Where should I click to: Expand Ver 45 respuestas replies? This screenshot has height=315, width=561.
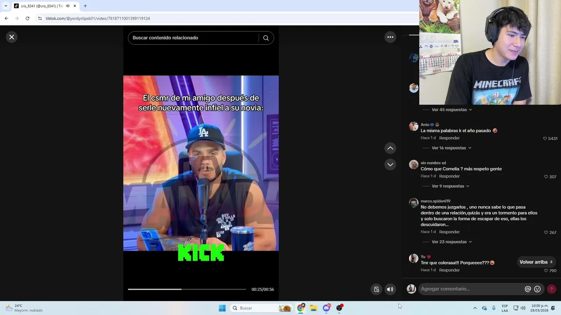coord(451,110)
